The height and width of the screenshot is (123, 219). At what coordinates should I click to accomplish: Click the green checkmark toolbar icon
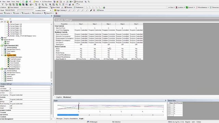(x=26, y=1)
